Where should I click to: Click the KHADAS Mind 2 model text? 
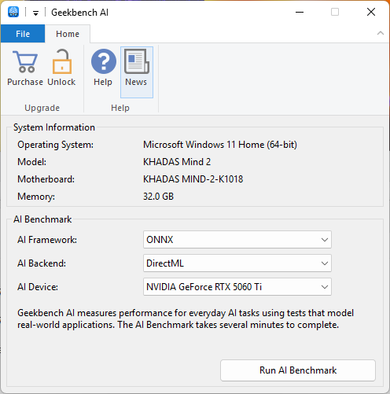[x=177, y=162]
